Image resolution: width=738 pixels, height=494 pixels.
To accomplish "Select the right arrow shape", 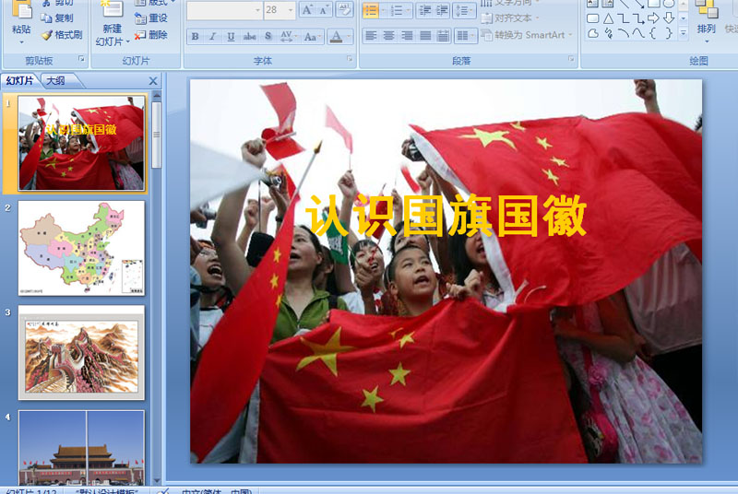I will click(x=653, y=18).
